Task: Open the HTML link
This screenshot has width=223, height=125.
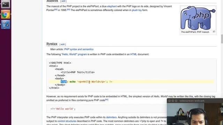Action: (x=133, y=55)
